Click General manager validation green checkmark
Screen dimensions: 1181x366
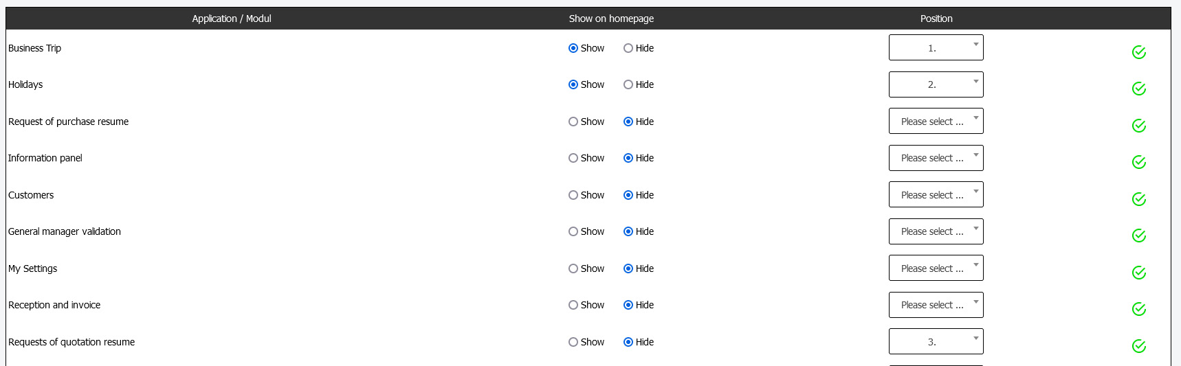pos(1138,236)
